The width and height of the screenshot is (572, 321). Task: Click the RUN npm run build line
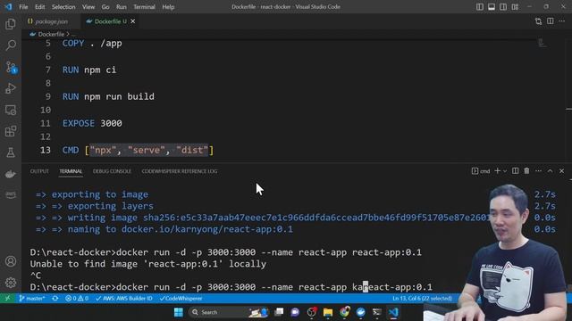click(x=108, y=96)
